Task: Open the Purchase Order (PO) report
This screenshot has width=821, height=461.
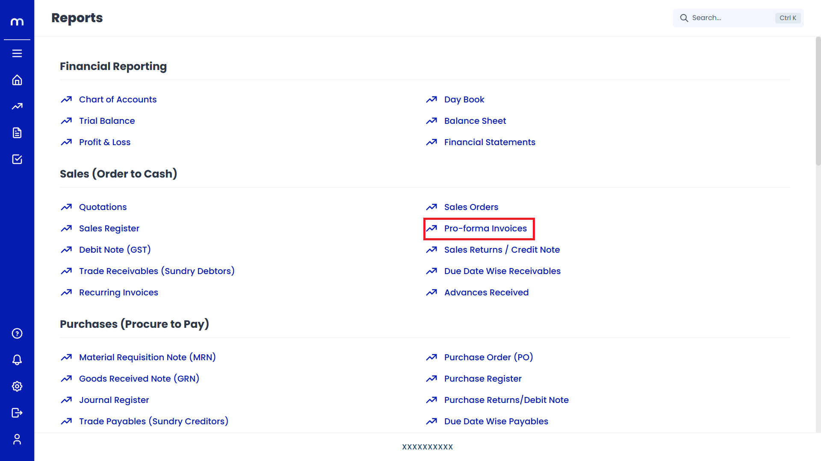Action: tap(488, 357)
